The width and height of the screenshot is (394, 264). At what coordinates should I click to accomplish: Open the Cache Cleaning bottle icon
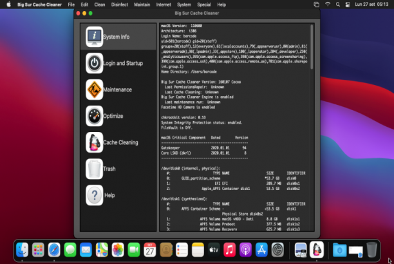94,142
